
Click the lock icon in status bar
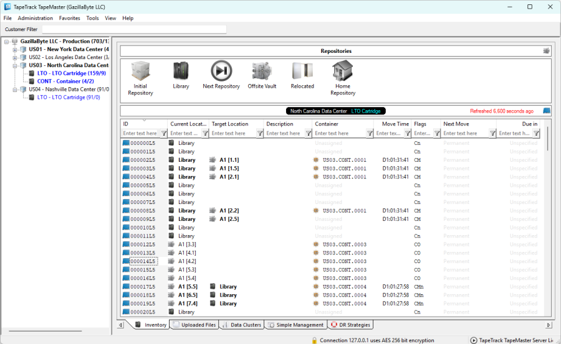[x=314, y=340]
